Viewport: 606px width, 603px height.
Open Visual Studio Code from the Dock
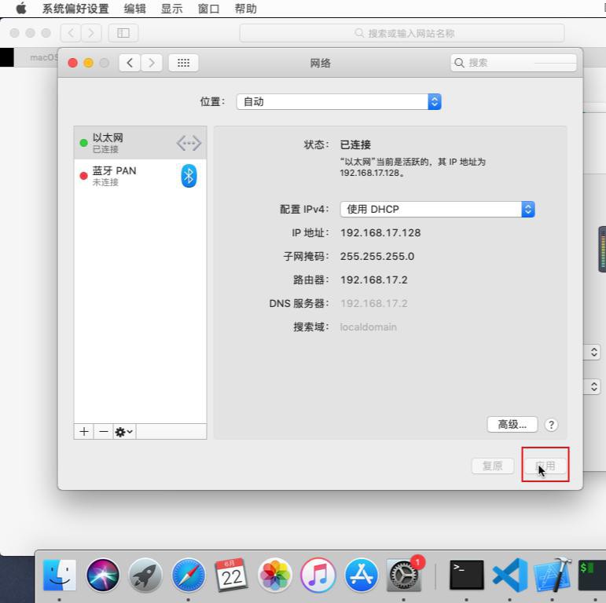[x=510, y=576]
